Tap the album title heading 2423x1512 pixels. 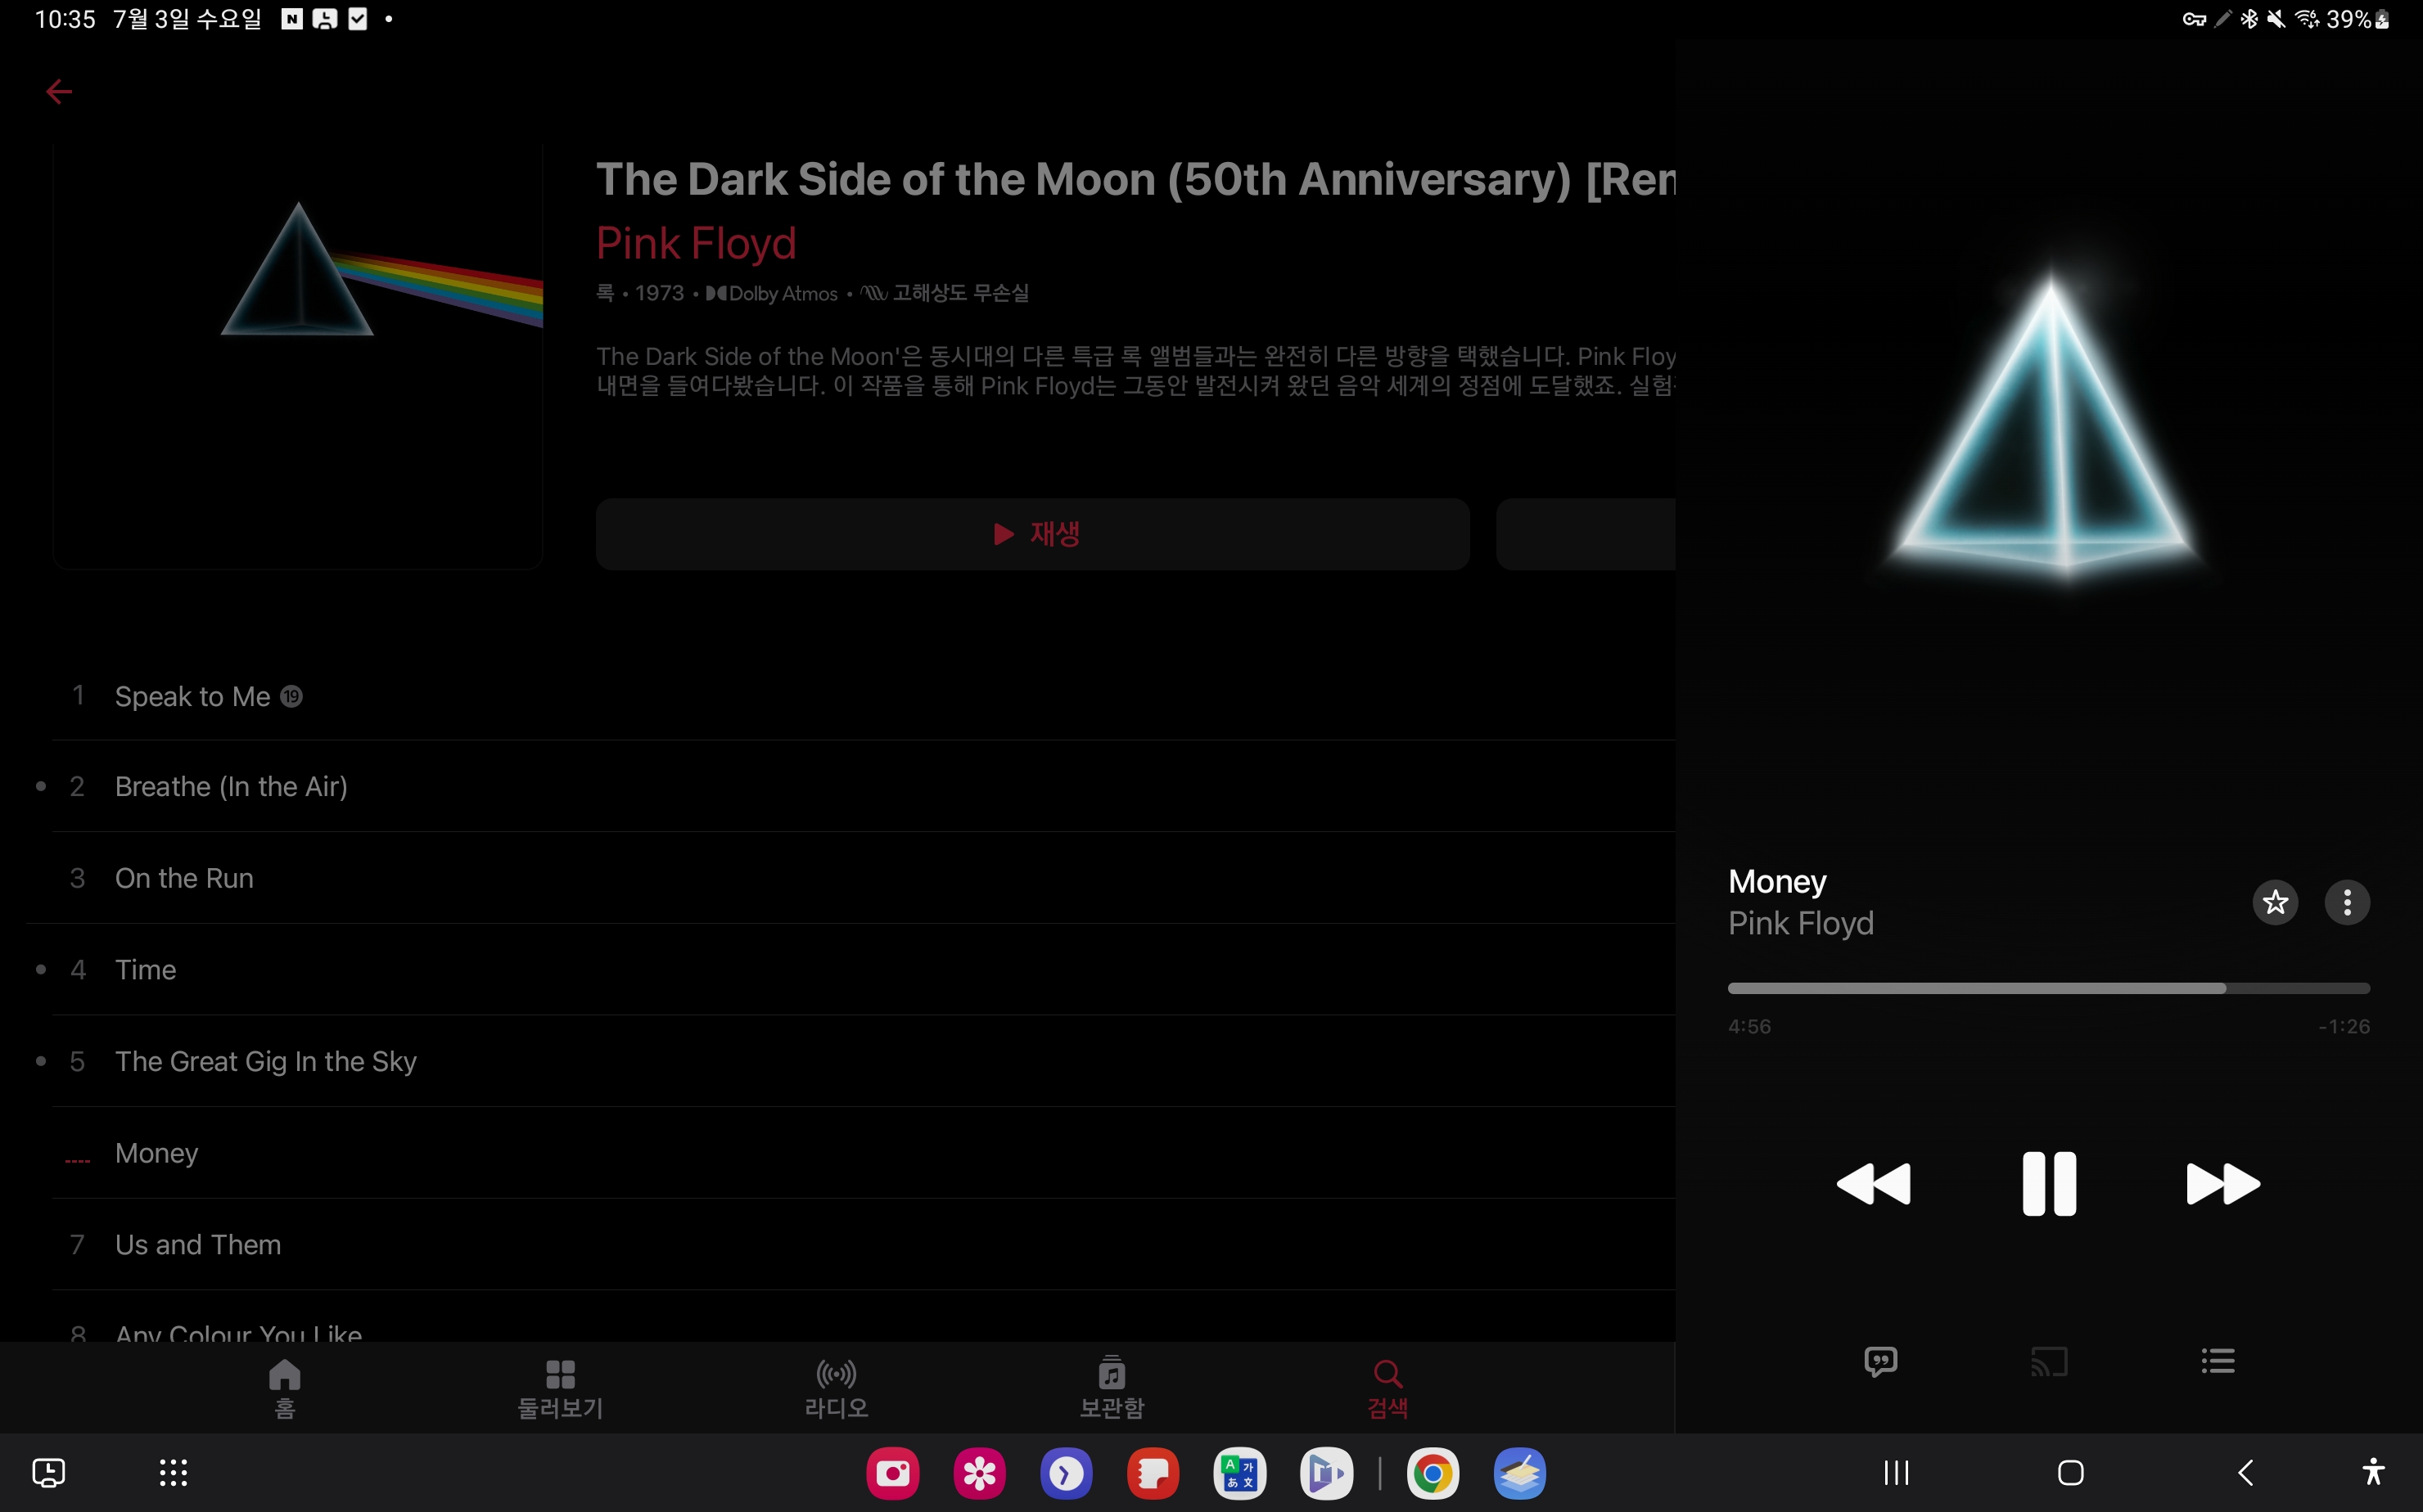pos(1135,180)
